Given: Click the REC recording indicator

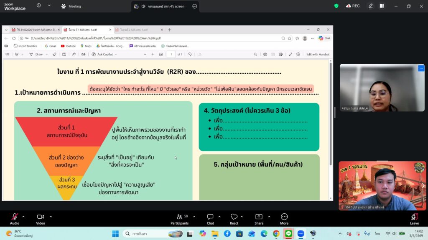Looking at the screenshot, I should 353,6.
